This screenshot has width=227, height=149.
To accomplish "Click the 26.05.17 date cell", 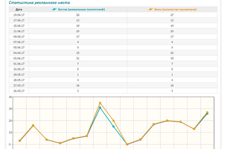I will 19,91.
